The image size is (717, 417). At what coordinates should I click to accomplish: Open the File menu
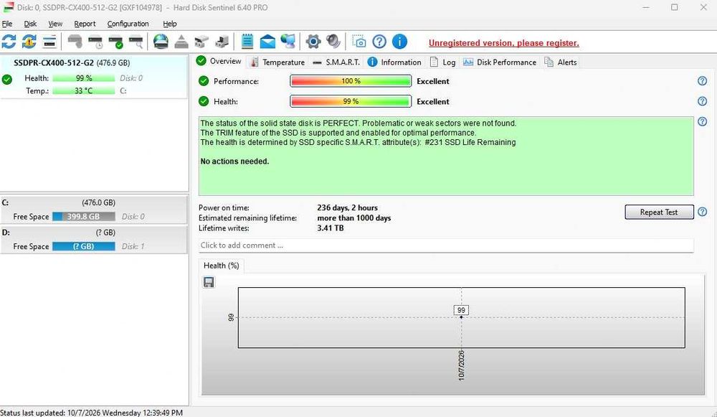[7, 24]
